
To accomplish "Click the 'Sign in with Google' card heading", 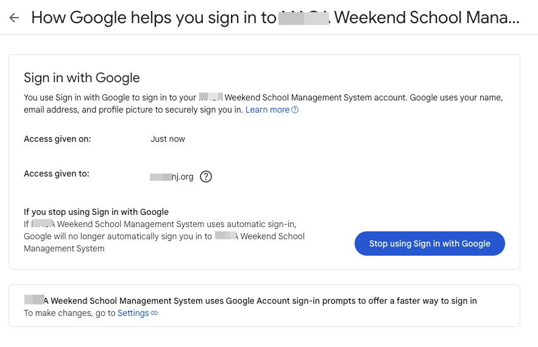I will pyautogui.click(x=82, y=78).
